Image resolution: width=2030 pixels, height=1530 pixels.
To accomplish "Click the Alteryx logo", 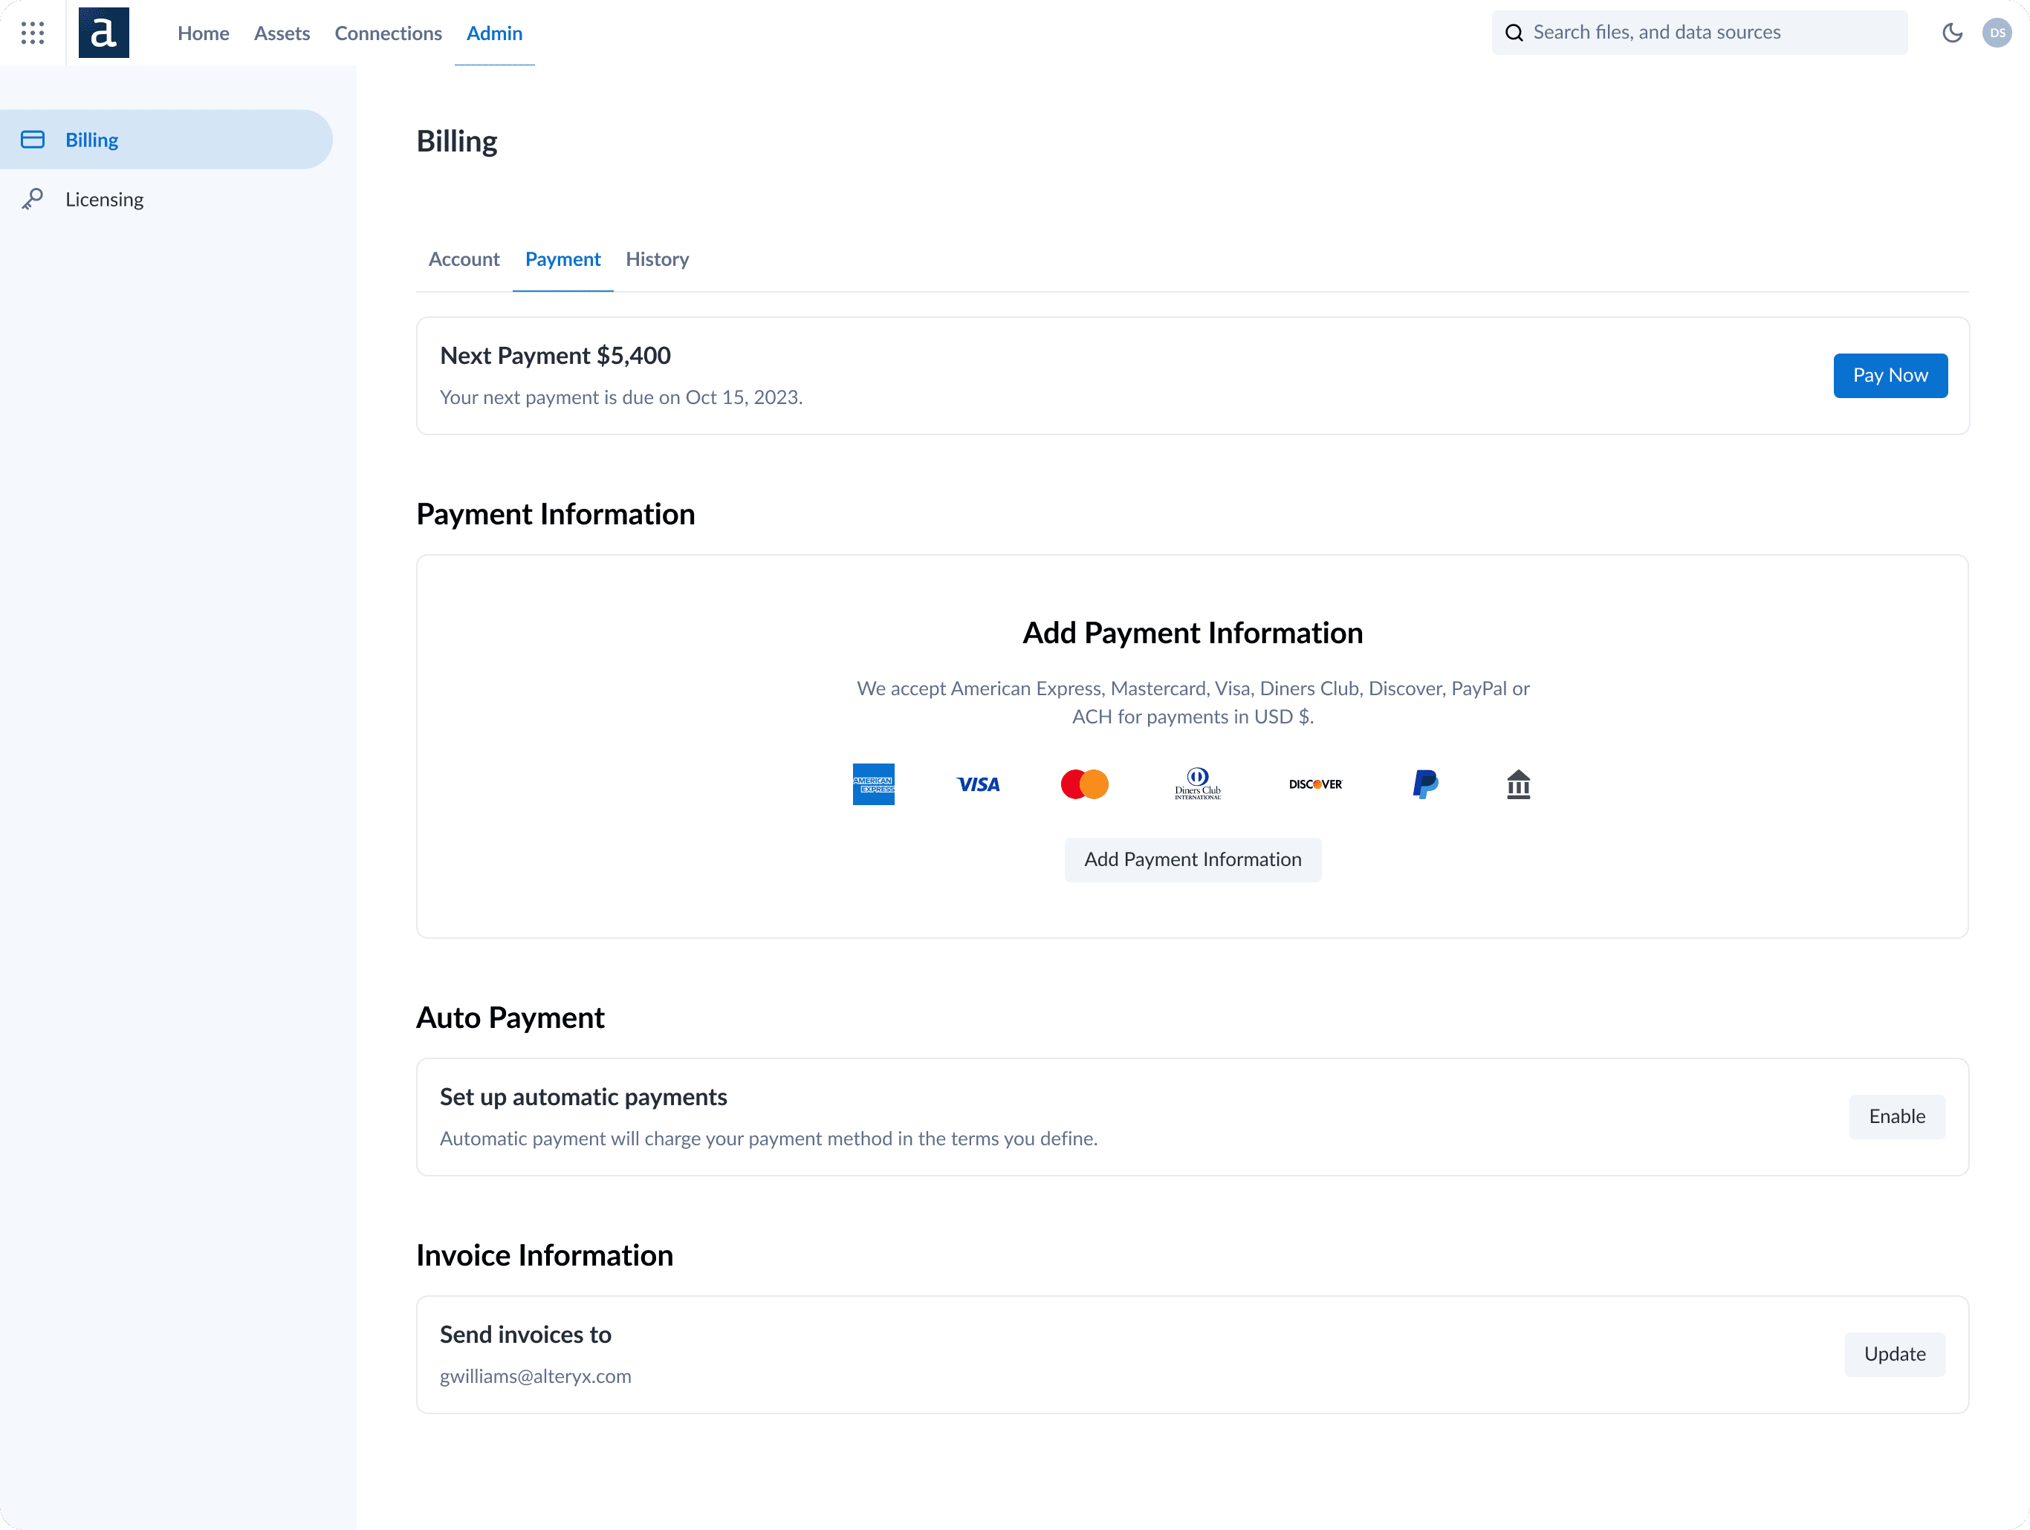I will pos(104,33).
